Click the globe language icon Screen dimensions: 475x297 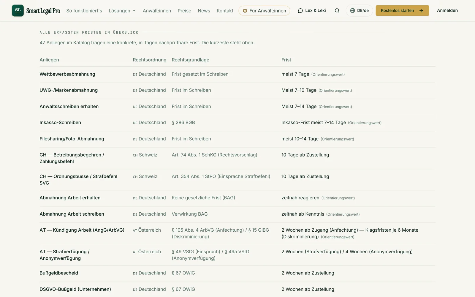coord(352,11)
